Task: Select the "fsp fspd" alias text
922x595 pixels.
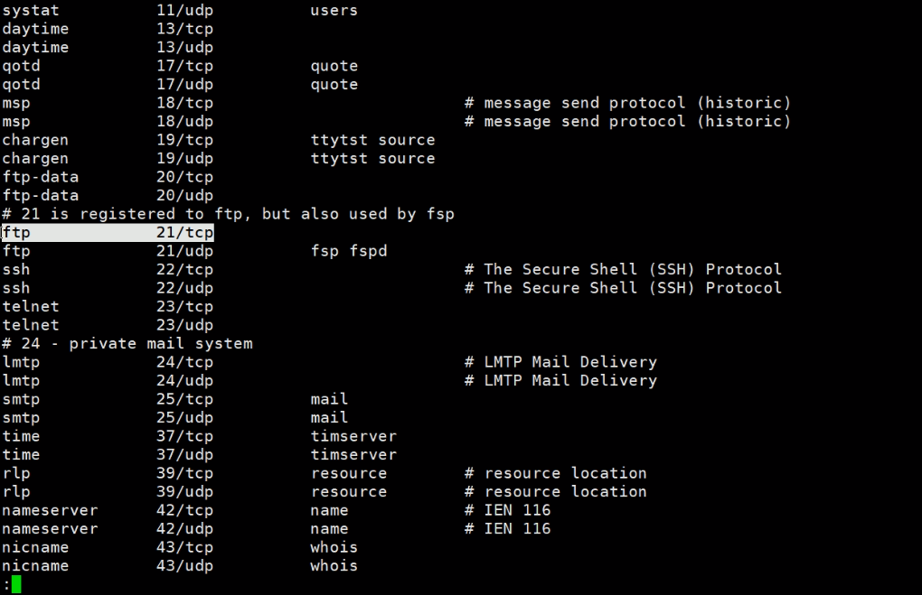Action: pos(348,251)
